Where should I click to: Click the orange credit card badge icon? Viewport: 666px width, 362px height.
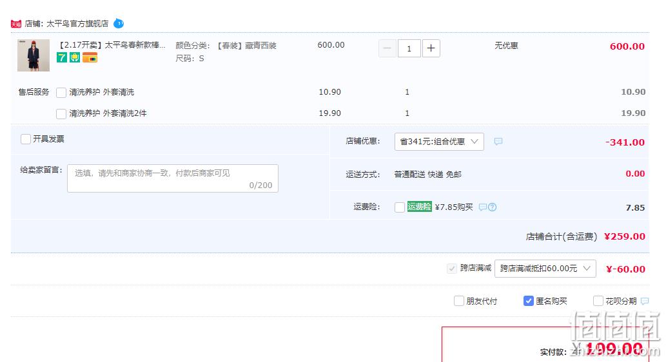coord(90,57)
